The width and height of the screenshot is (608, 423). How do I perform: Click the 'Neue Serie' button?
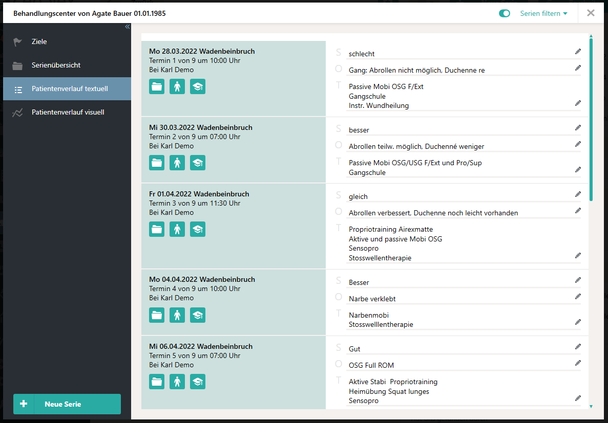click(x=67, y=404)
